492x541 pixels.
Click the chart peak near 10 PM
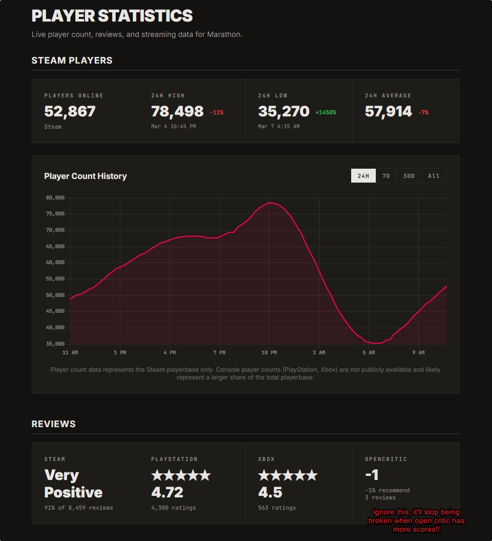[270, 203]
